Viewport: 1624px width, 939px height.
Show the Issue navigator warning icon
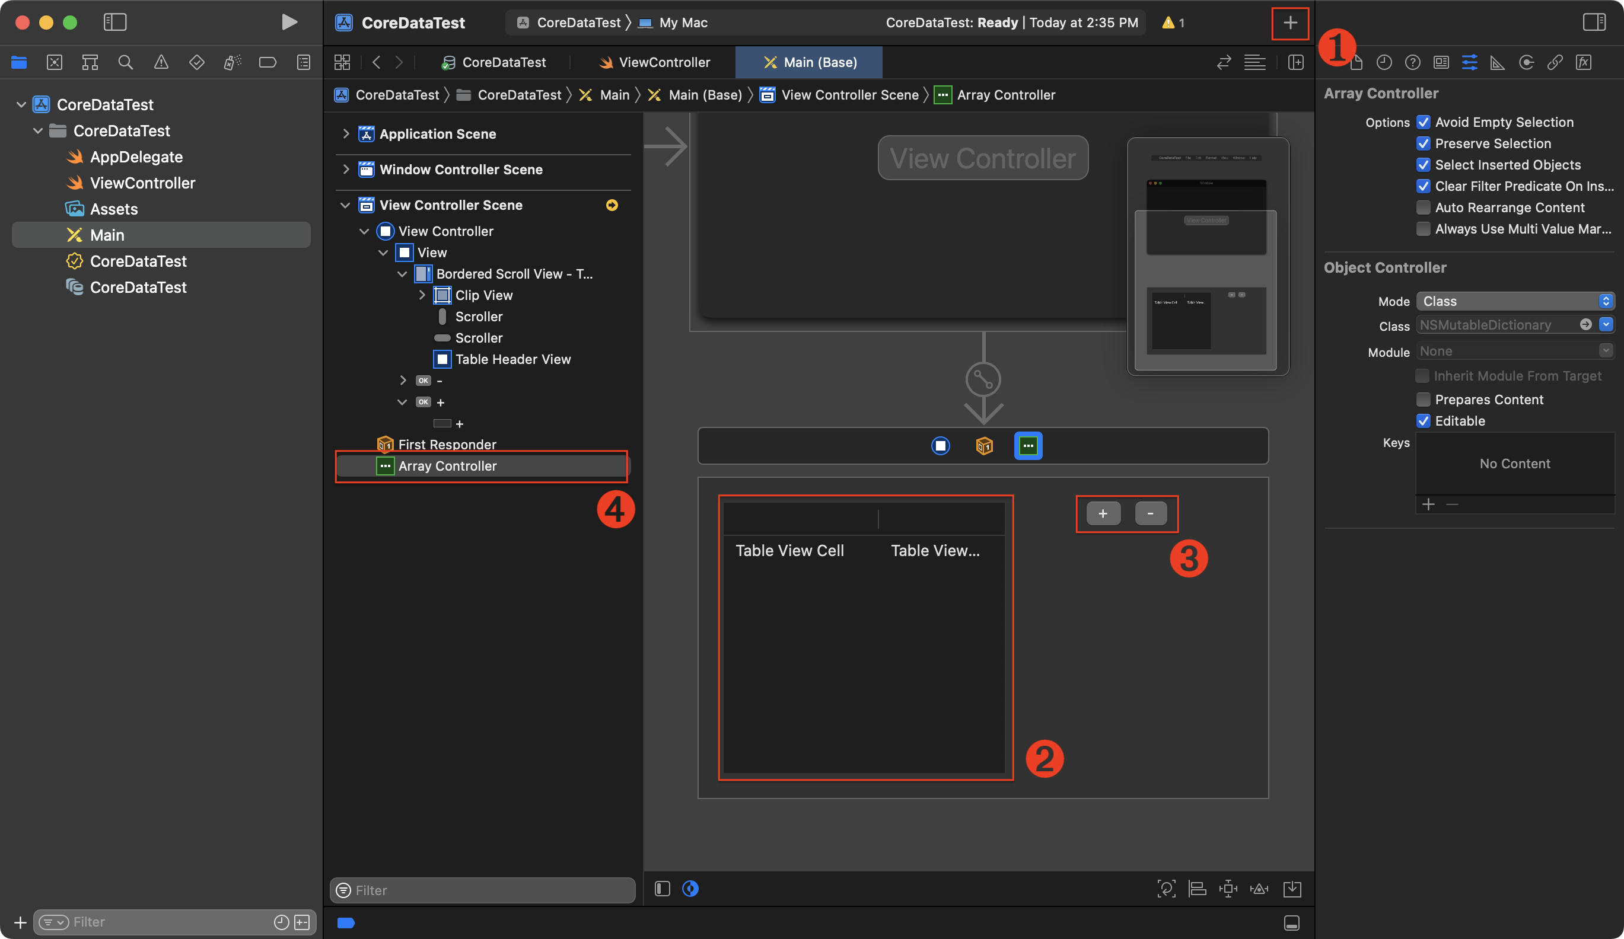(161, 62)
